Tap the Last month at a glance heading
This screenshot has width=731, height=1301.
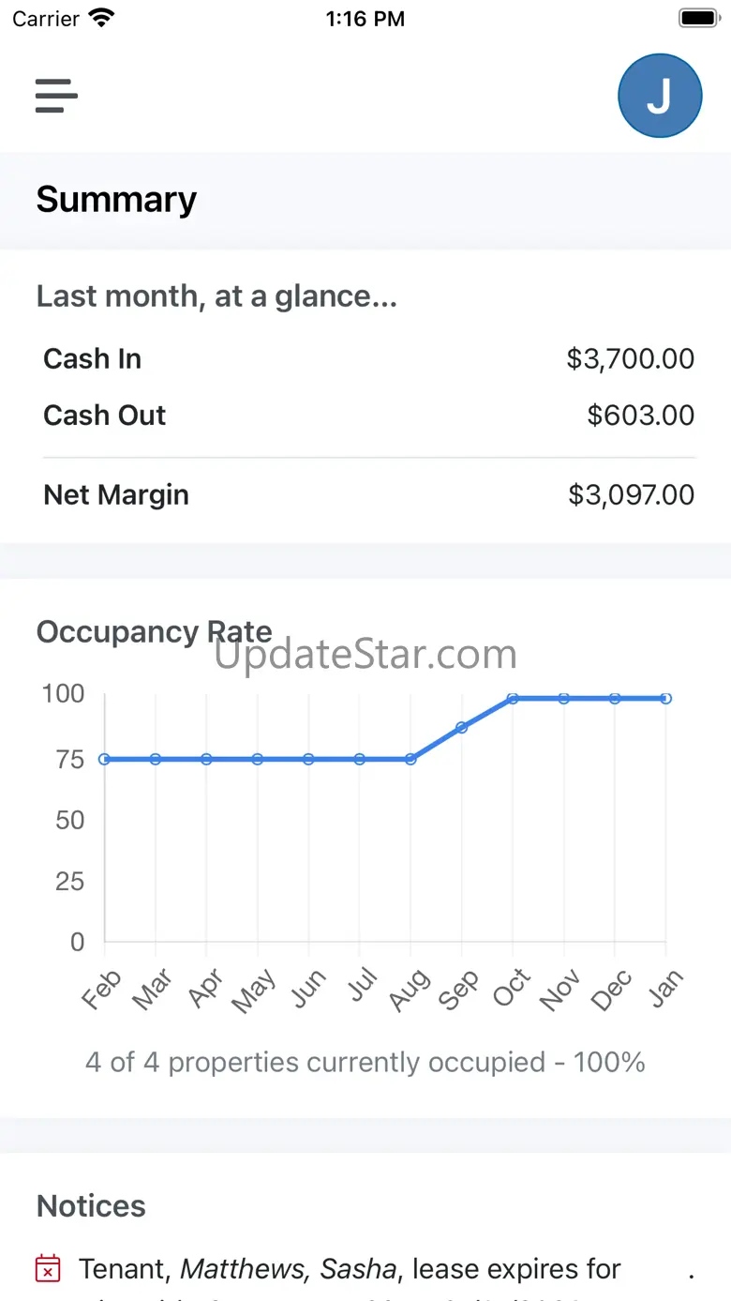(216, 296)
